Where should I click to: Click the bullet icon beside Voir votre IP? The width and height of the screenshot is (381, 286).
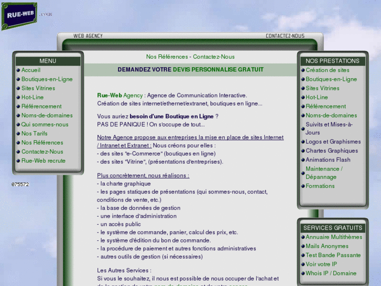(x=303, y=264)
